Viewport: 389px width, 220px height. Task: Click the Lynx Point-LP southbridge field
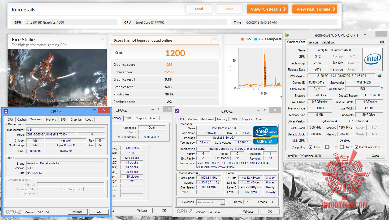[66, 145]
